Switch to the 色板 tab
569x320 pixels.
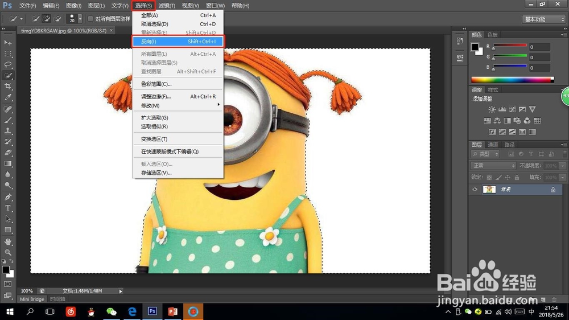(x=492, y=35)
